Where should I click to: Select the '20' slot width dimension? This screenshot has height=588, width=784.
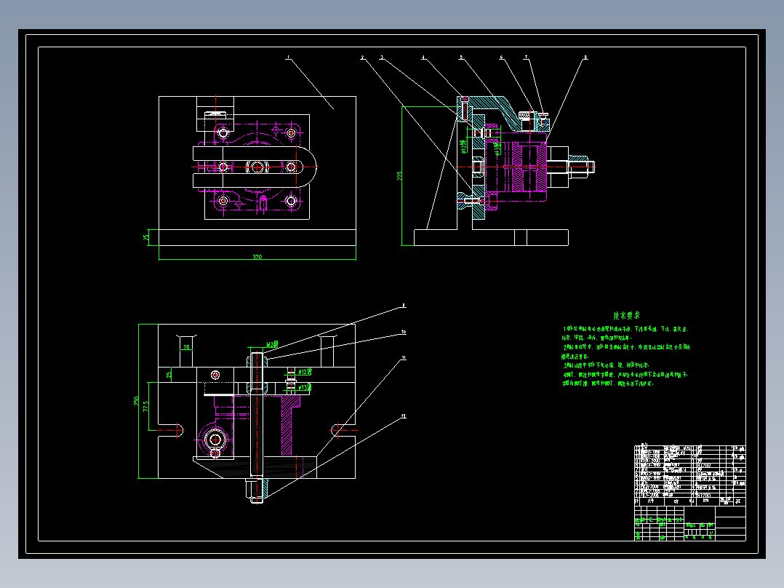[186, 347]
